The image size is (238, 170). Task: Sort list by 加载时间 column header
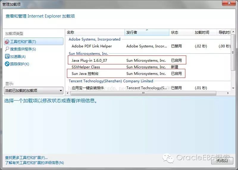(205, 32)
